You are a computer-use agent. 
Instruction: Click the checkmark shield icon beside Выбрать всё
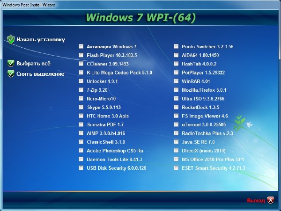click(x=11, y=63)
